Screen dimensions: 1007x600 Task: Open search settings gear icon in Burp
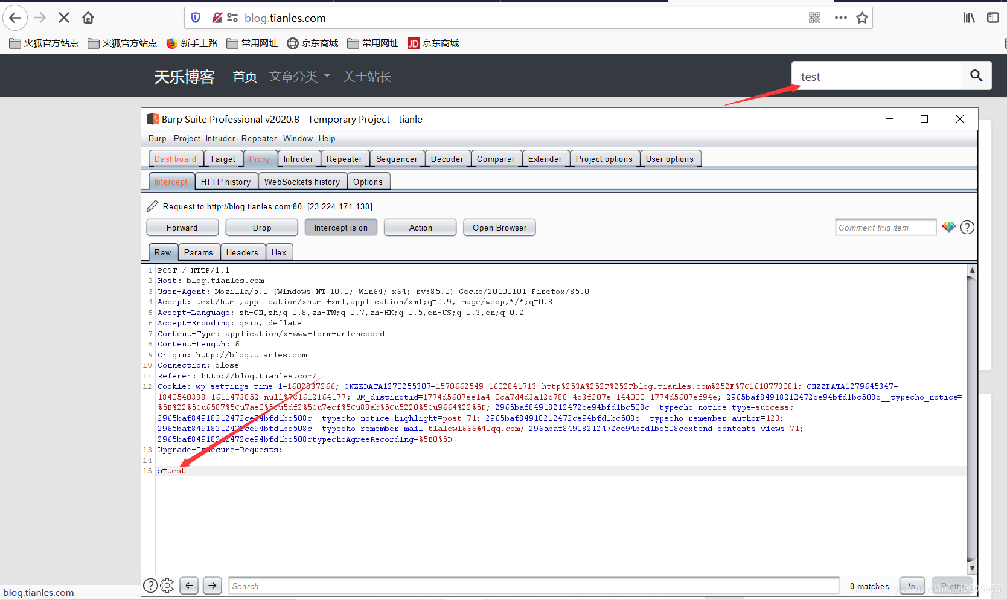pos(168,586)
